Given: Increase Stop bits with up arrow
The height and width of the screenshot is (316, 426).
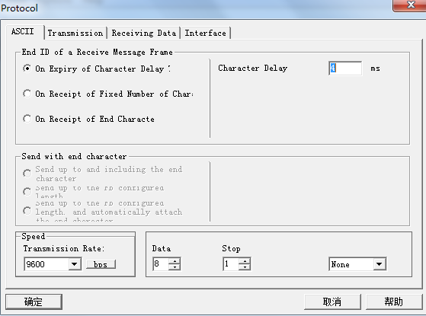Looking at the screenshot, I should [x=245, y=261].
